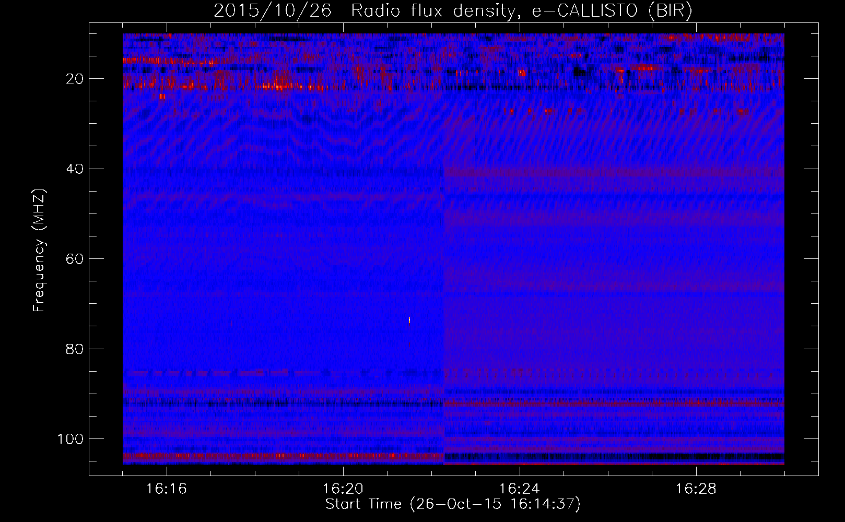The width and height of the screenshot is (845, 522).
Task: Click the date 2015/10/26 in the title
Action: [x=272, y=11]
